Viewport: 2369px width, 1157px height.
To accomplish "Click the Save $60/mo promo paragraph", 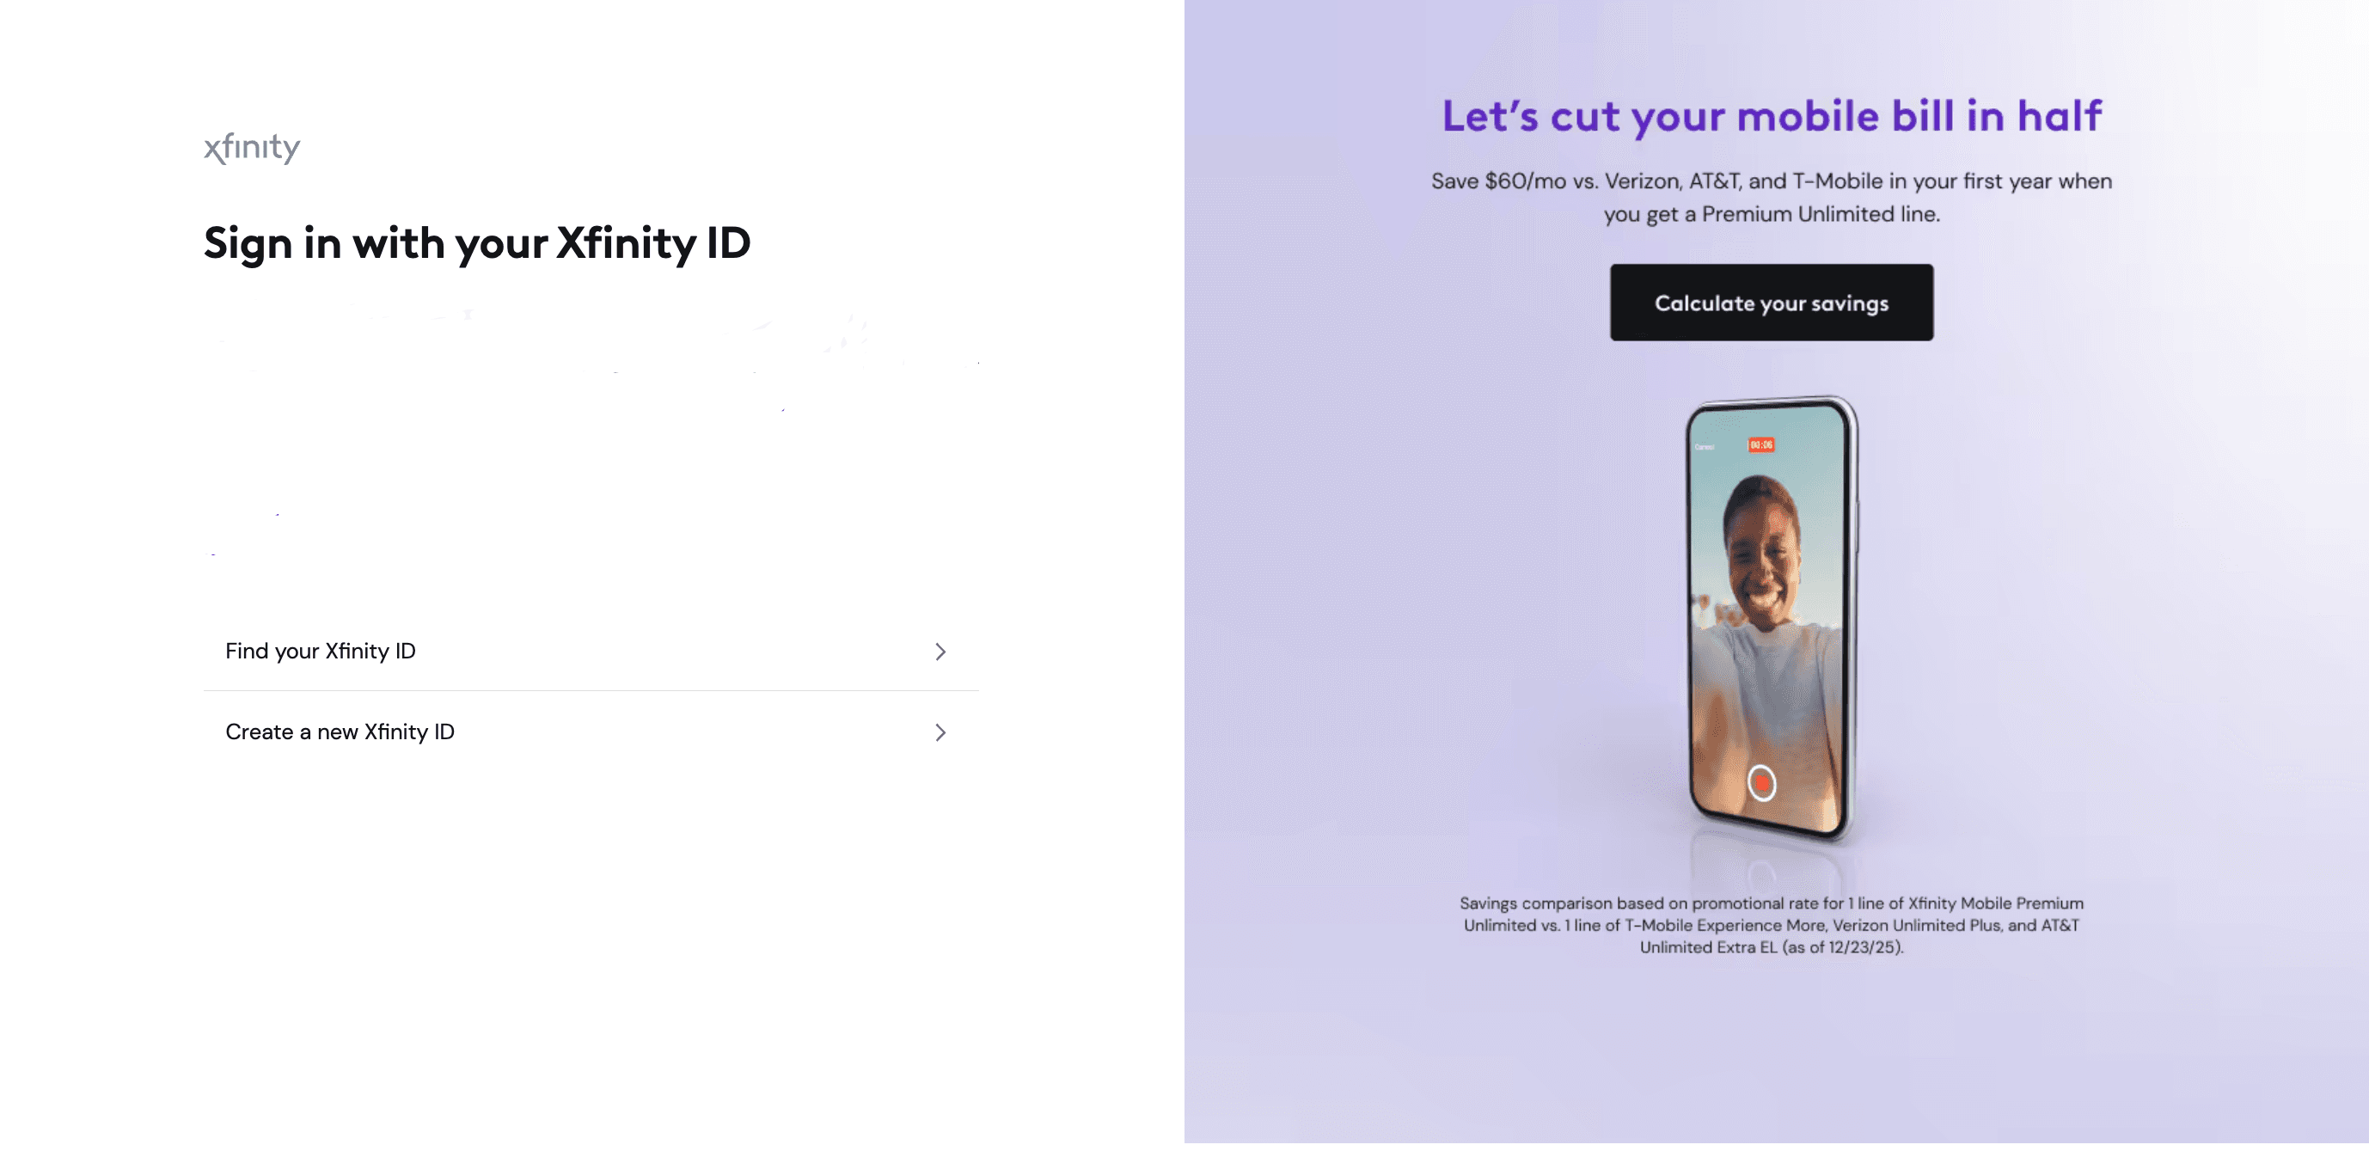I will (x=1772, y=198).
